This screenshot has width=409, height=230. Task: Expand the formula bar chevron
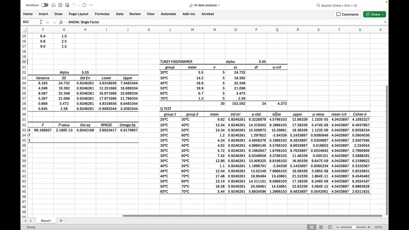pos(385,22)
